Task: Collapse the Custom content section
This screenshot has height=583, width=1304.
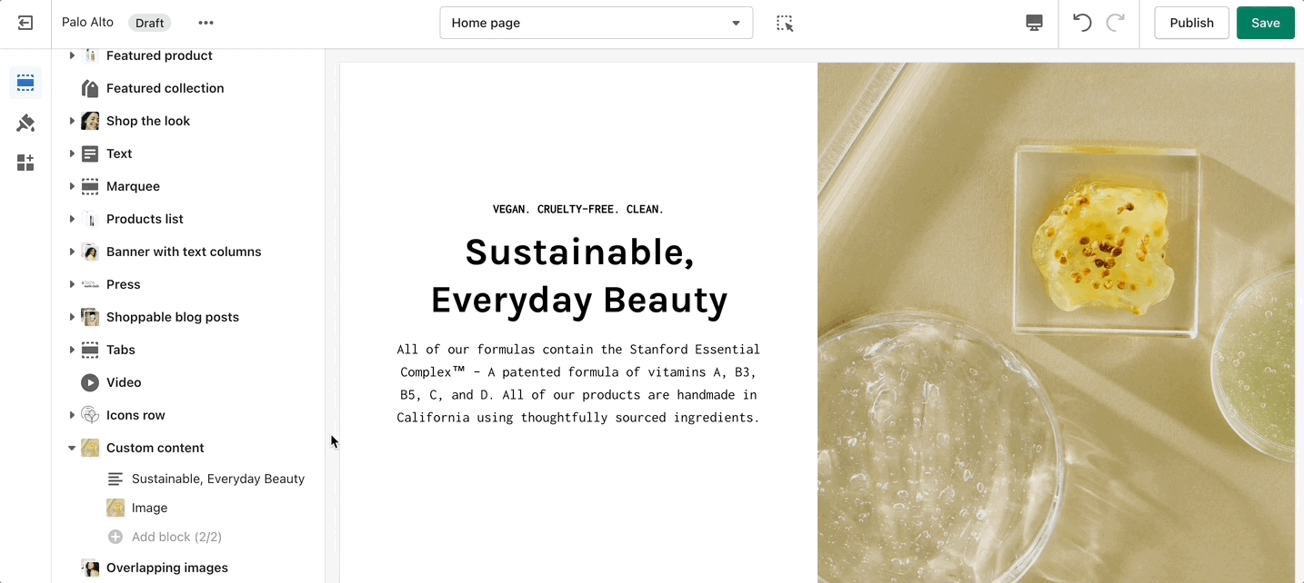Action: coord(72,448)
